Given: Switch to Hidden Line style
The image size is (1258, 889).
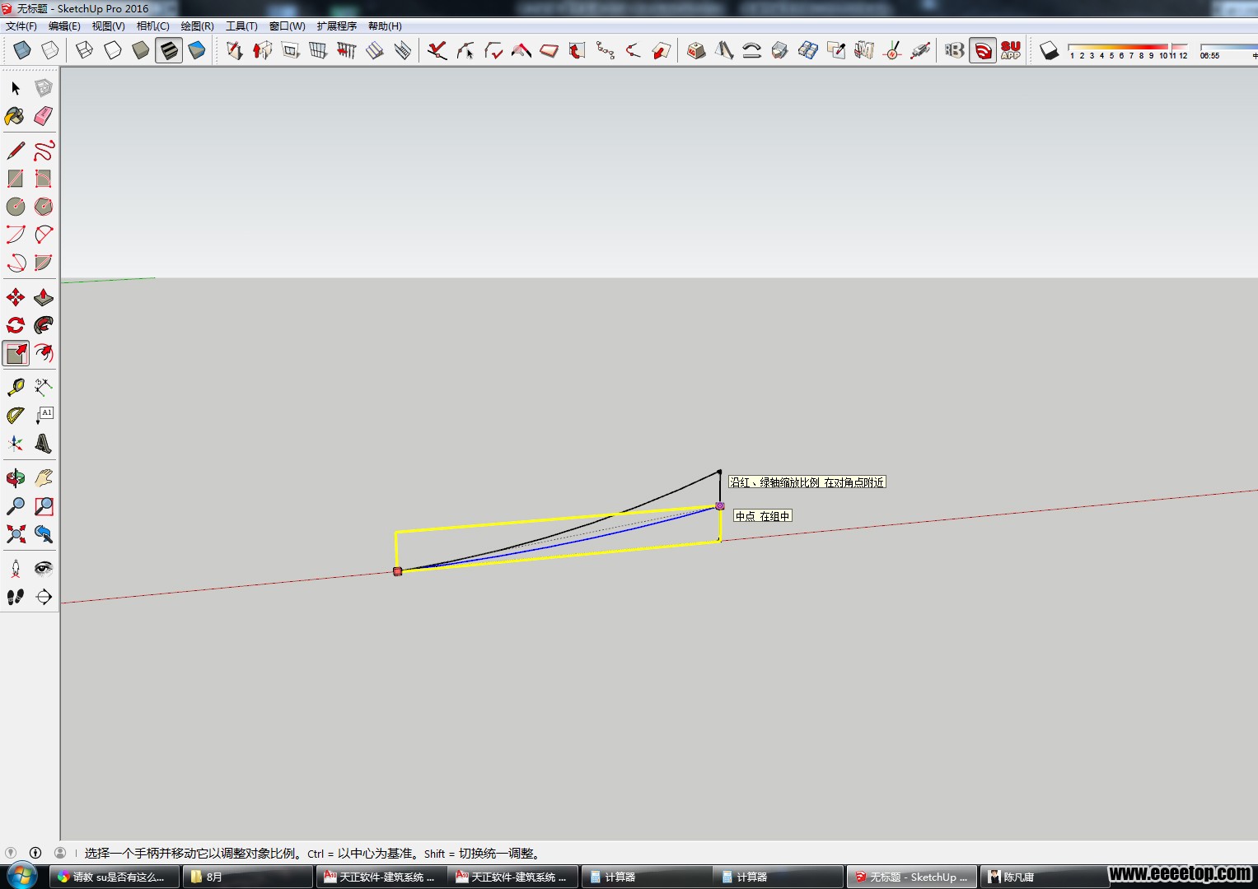Looking at the screenshot, I should (x=113, y=50).
